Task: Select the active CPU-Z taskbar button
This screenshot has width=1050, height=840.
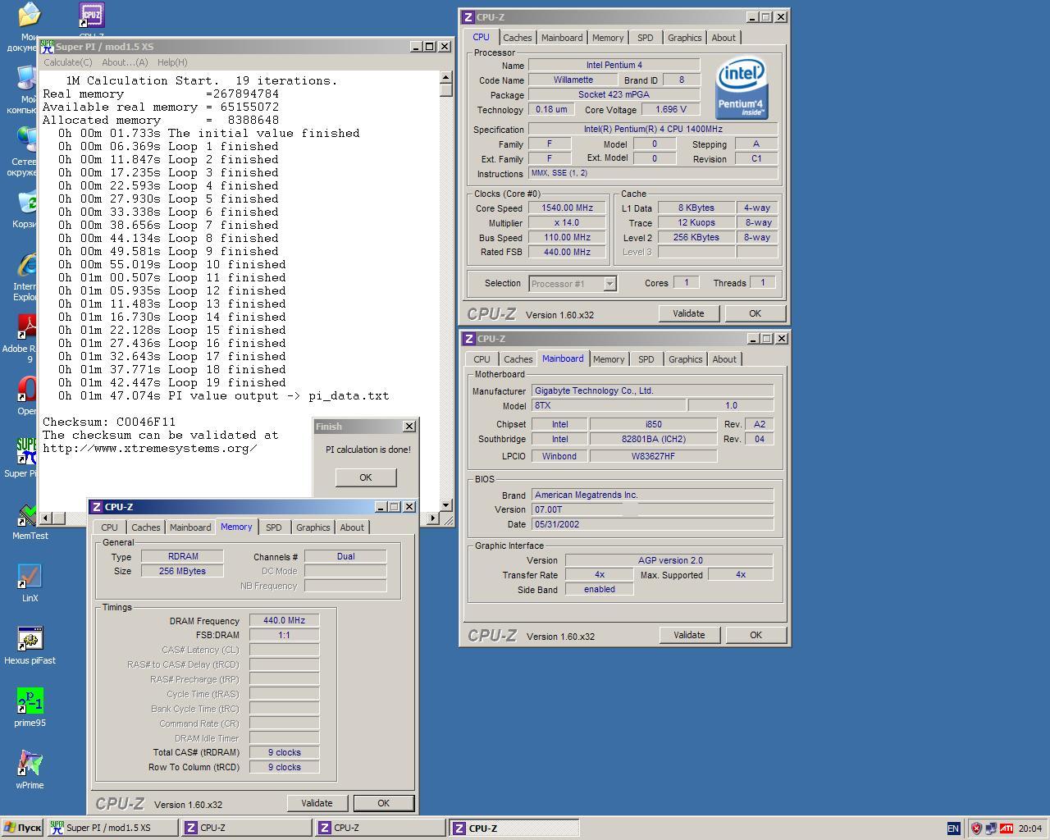Action: pos(514,828)
